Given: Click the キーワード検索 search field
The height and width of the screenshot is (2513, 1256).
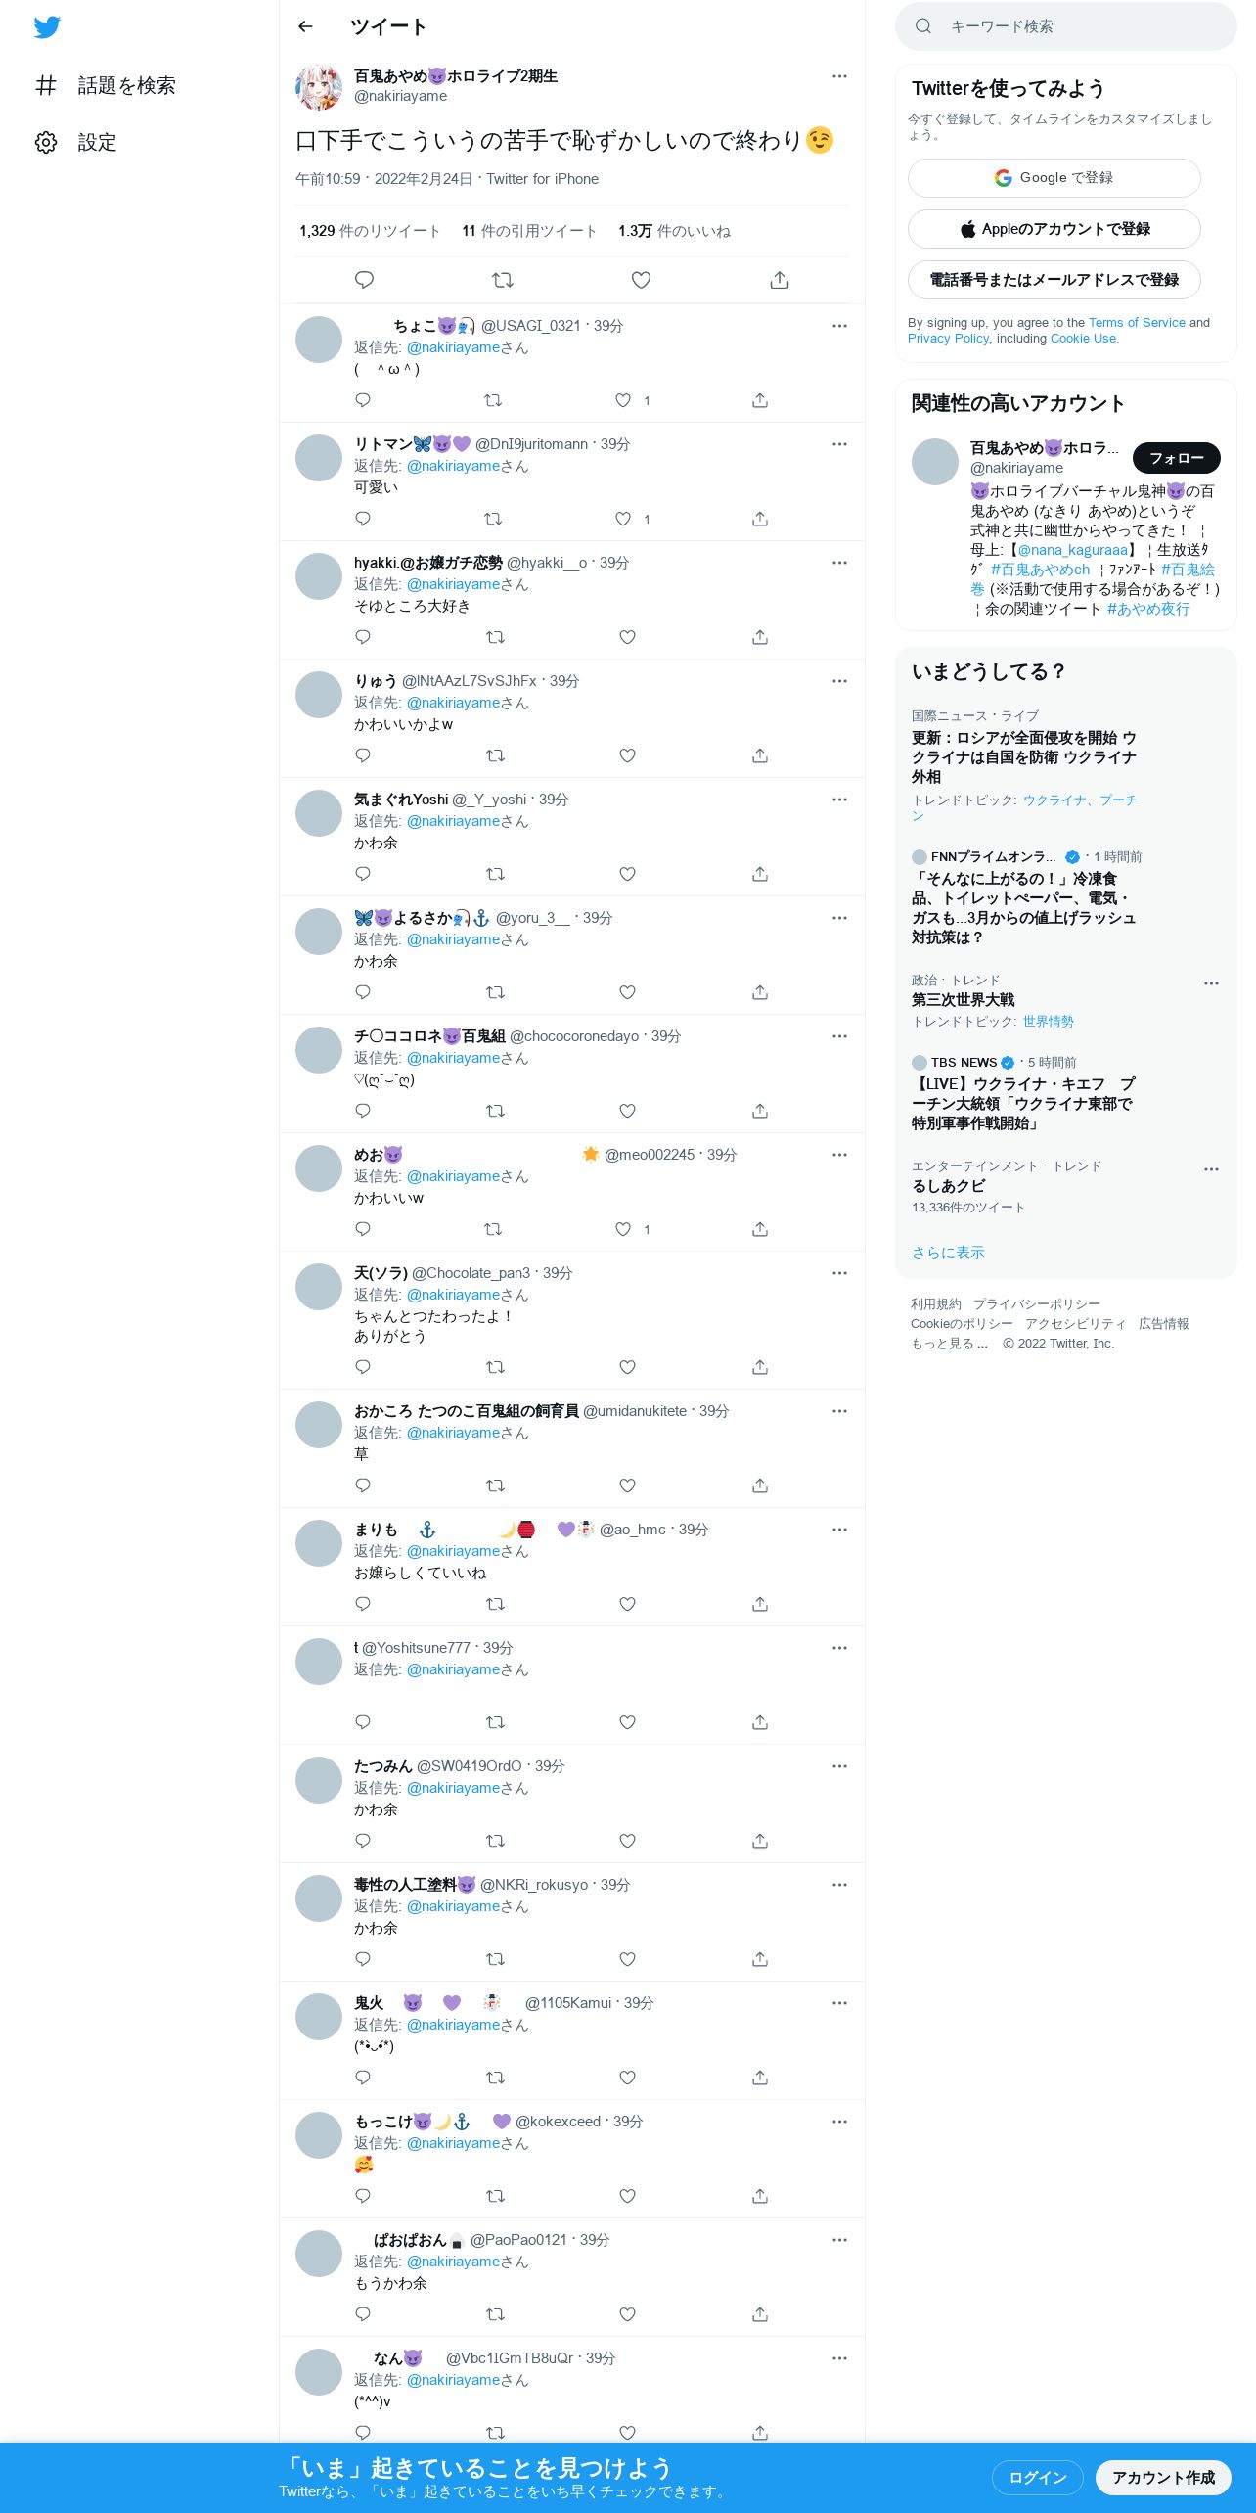Looking at the screenshot, I should click(x=1066, y=26).
